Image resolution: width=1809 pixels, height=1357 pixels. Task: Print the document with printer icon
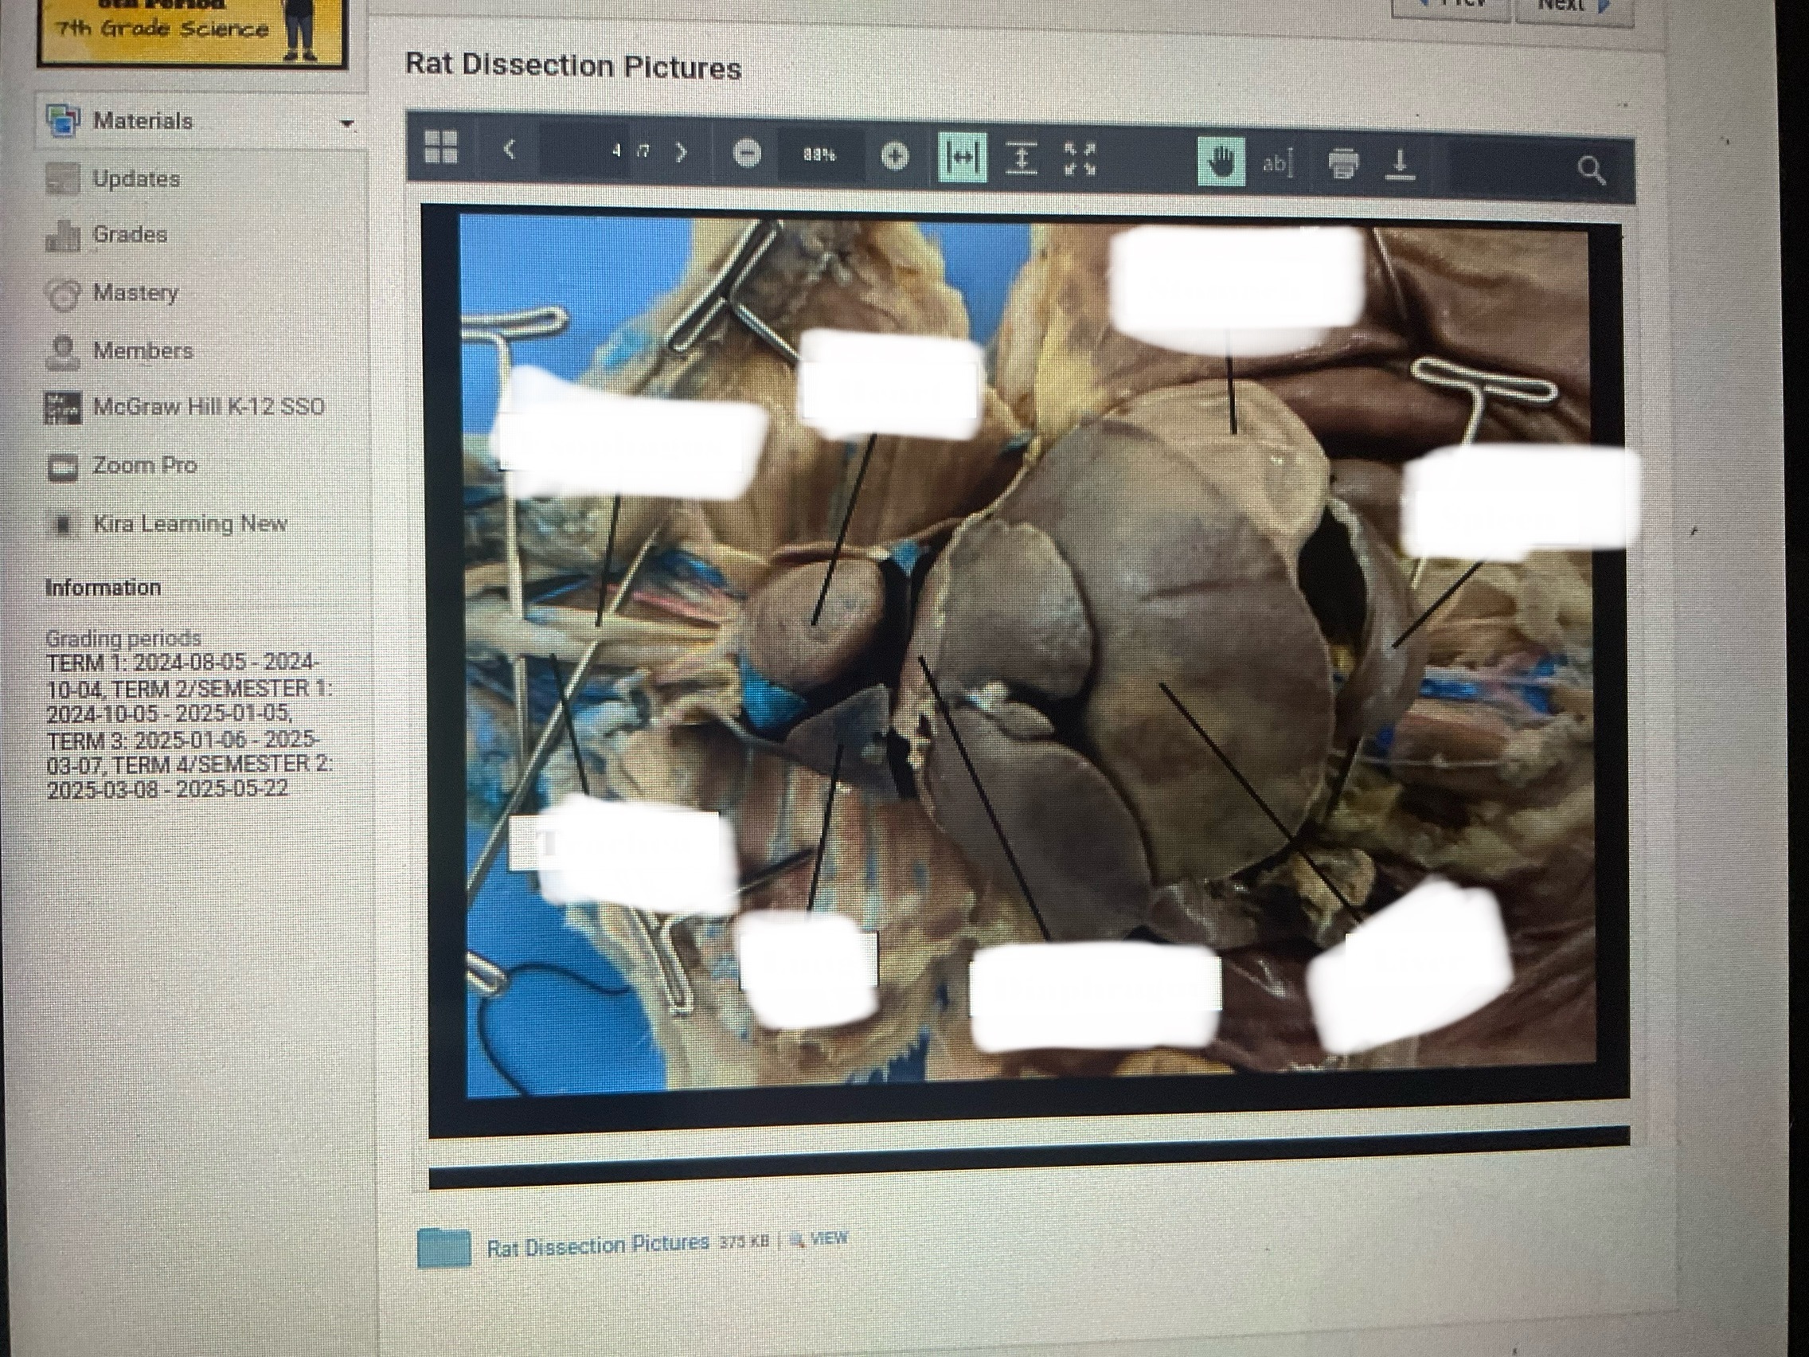coord(1344,164)
